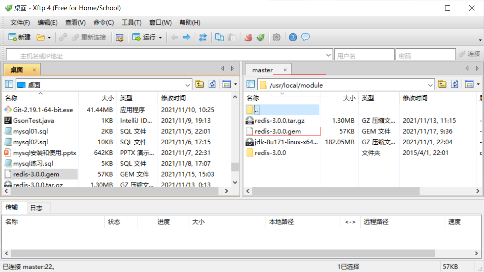
Task: Refresh the local pane file list
Action: pyautogui.click(x=212, y=84)
